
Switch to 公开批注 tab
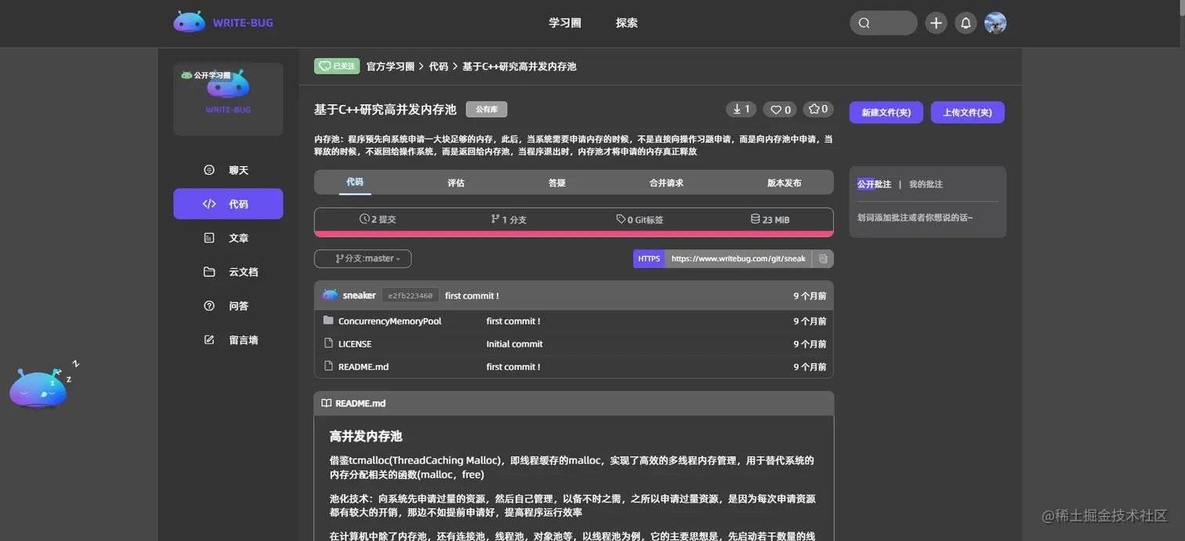click(x=874, y=184)
